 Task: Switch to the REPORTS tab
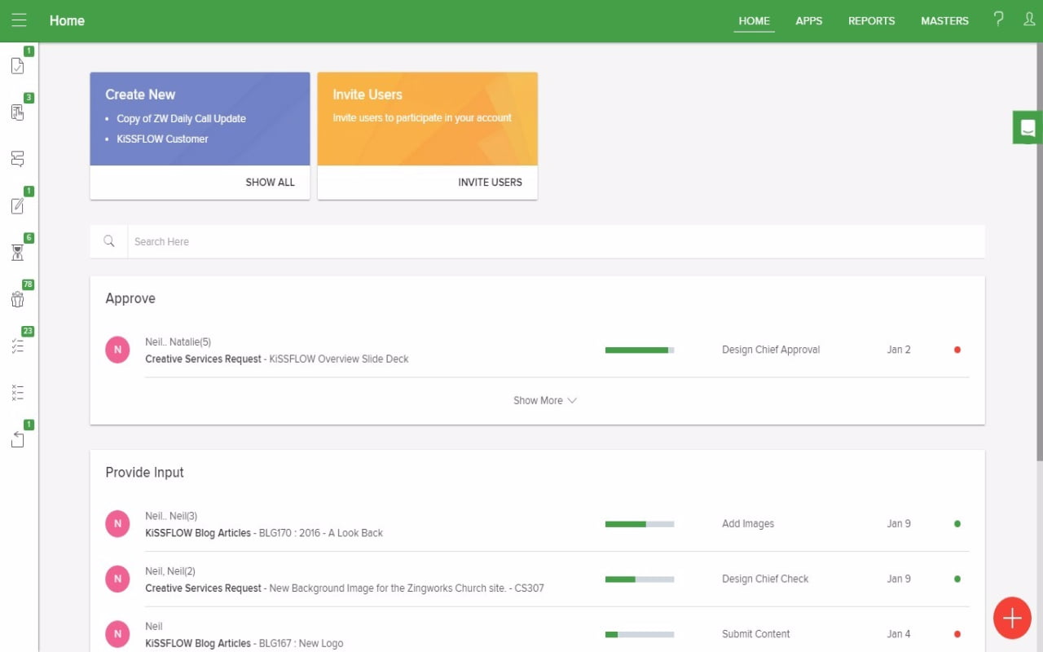coord(871,21)
